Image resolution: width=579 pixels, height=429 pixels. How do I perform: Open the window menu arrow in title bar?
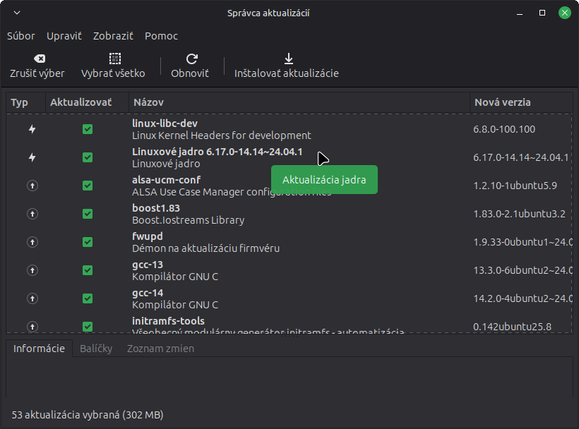pyautogui.click(x=17, y=13)
